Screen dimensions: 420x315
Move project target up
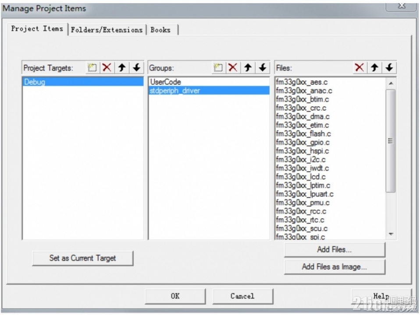pyautogui.click(x=122, y=68)
